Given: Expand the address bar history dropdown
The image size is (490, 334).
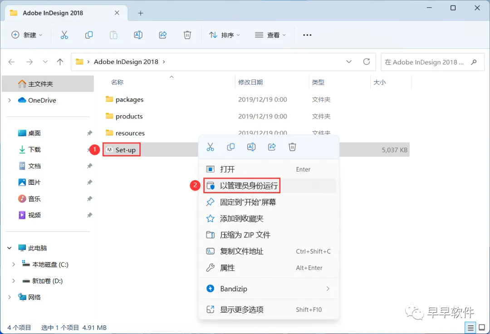Looking at the screenshot, I should (x=349, y=62).
